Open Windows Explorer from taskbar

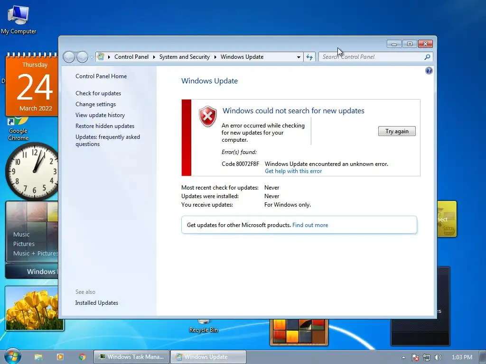pyautogui.click(x=38, y=357)
